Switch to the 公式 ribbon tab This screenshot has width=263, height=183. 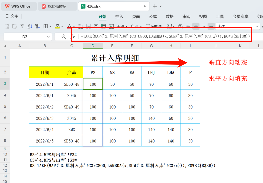[x=153, y=16]
